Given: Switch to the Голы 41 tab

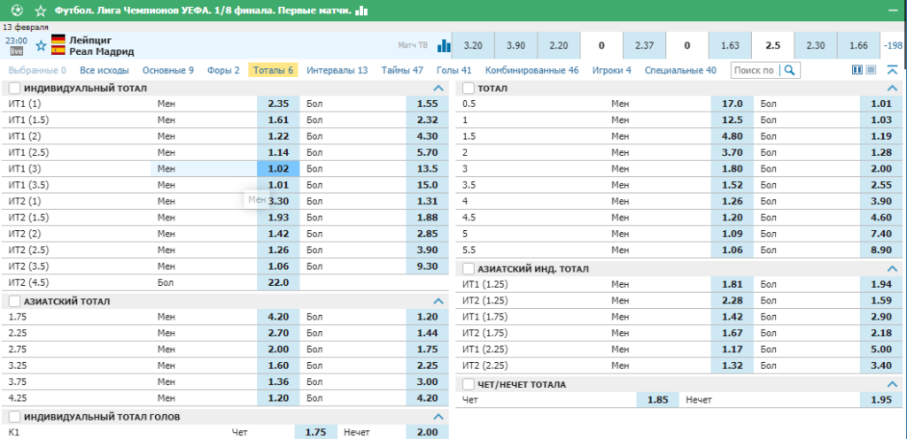Looking at the screenshot, I should (x=454, y=71).
